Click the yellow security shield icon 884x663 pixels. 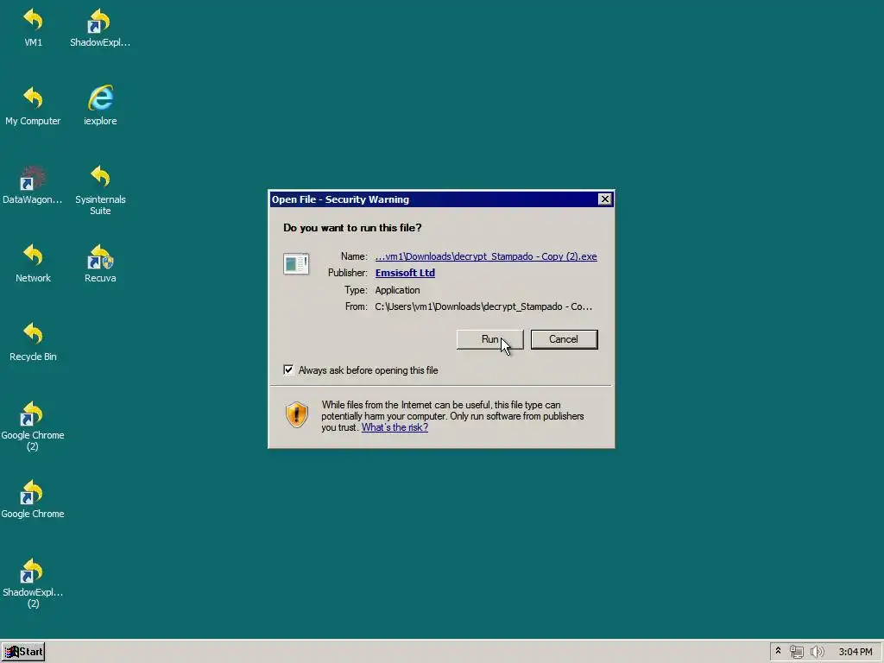click(x=297, y=415)
